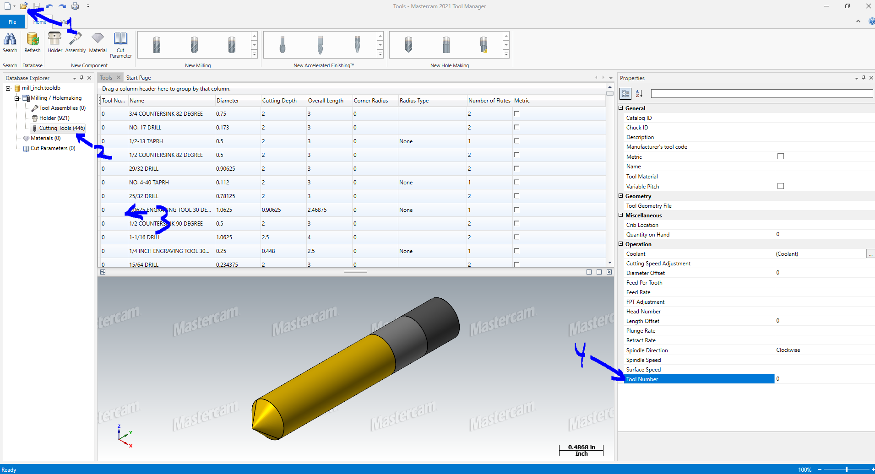Select Tool Assemblies (0) in the tree

coord(62,108)
